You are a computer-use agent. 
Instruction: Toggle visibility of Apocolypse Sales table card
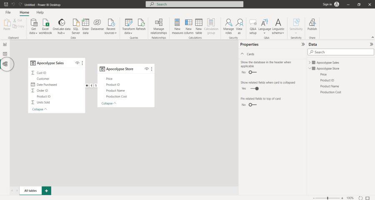pos(77,63)
